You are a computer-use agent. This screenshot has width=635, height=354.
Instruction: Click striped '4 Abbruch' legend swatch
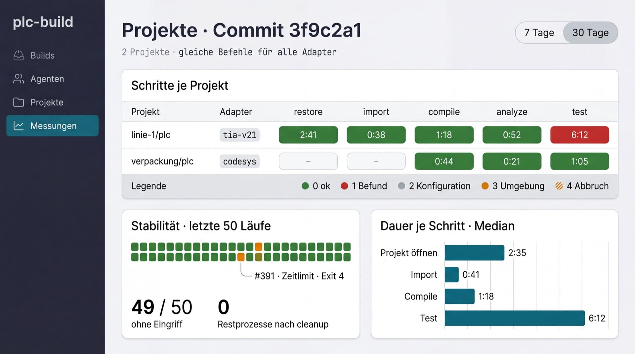559,186
